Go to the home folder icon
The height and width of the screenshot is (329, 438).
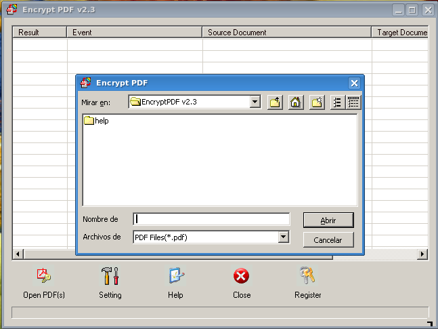coord(296,102)
